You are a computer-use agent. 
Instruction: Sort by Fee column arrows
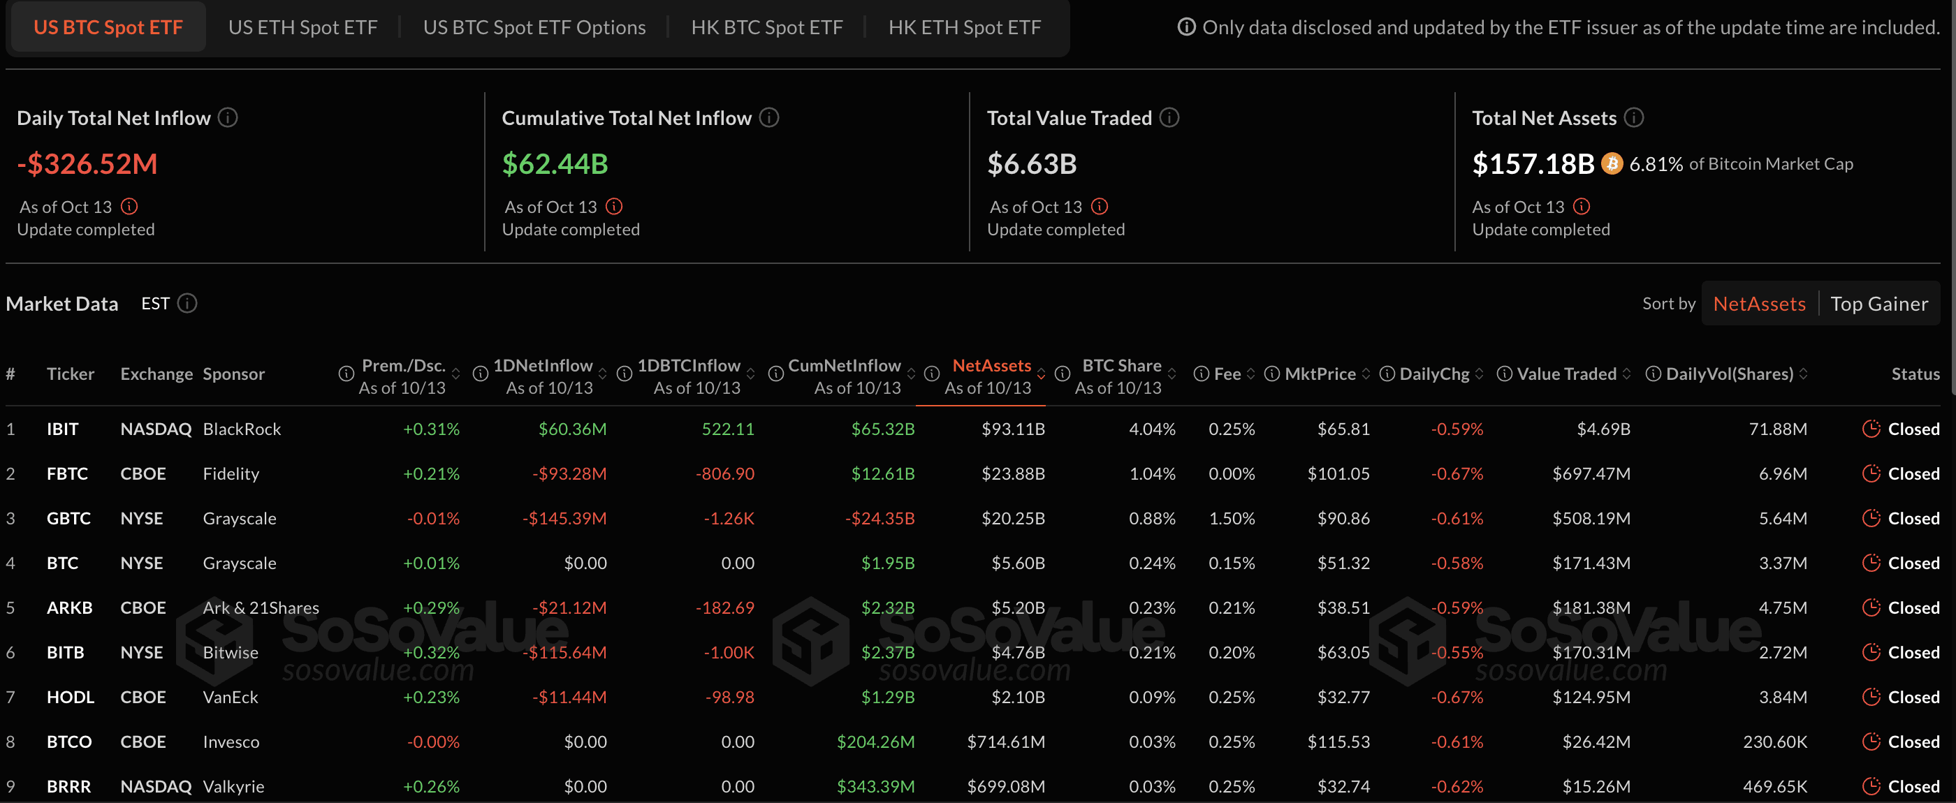pyautogui.click(x=1250, y=374)
